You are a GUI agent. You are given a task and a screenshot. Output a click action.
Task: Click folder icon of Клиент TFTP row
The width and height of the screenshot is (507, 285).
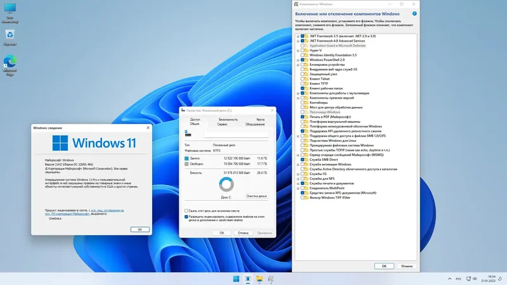tap(305, 84)
